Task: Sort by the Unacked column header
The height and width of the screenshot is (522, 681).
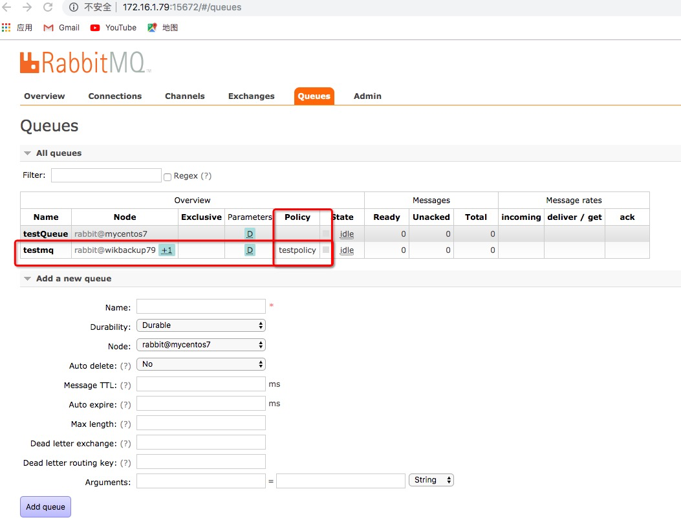Action: tap(431, 217)
